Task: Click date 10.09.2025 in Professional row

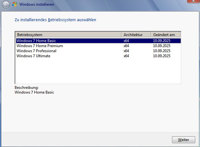Action: (162, 51)
